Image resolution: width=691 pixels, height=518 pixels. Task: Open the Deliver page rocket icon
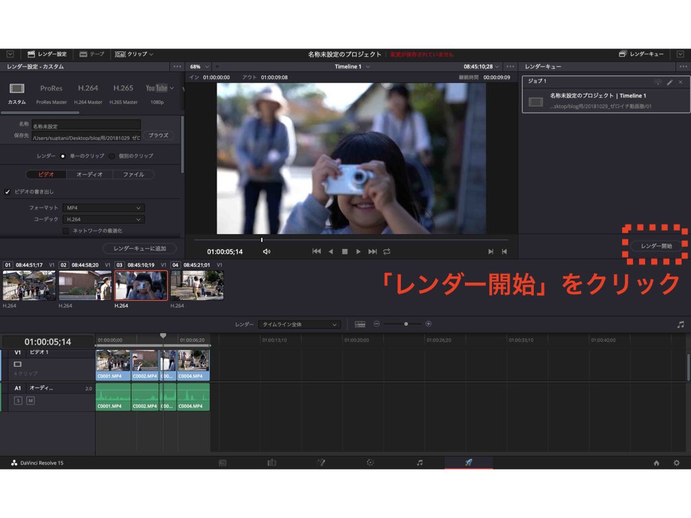[x=468, y=463]
